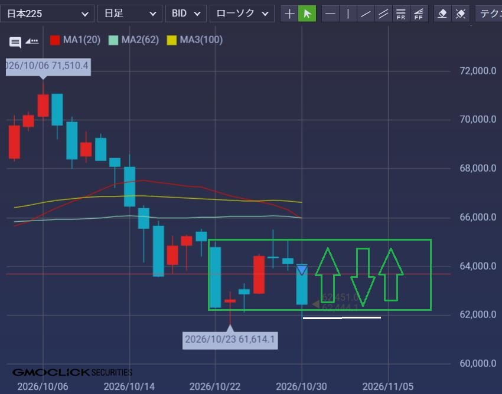The height and width of the screenshot is (394, 502).
Task: Select the green arrow pointer tool
Action: click(x=307, y=14)
